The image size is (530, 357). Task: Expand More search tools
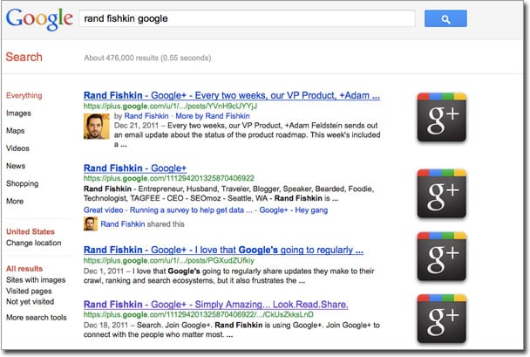coord(37,318)
